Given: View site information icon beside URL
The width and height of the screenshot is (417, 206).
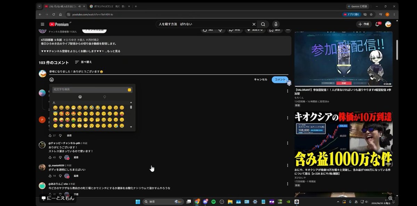Looking at the screenshot, I should [69, 14].
